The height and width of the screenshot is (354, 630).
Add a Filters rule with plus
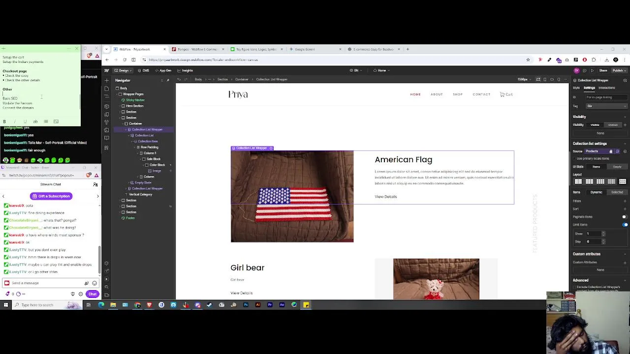(x=625, y=201)
